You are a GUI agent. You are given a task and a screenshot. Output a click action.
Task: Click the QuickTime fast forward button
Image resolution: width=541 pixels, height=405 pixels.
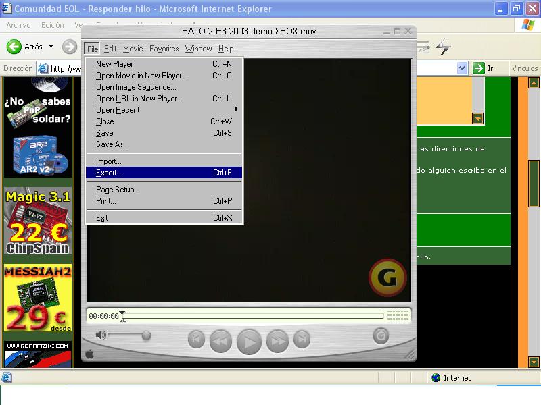coord(277,341)
